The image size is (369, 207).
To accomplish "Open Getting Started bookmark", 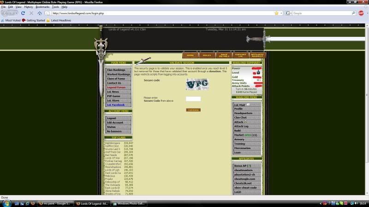I will (33, 20).
